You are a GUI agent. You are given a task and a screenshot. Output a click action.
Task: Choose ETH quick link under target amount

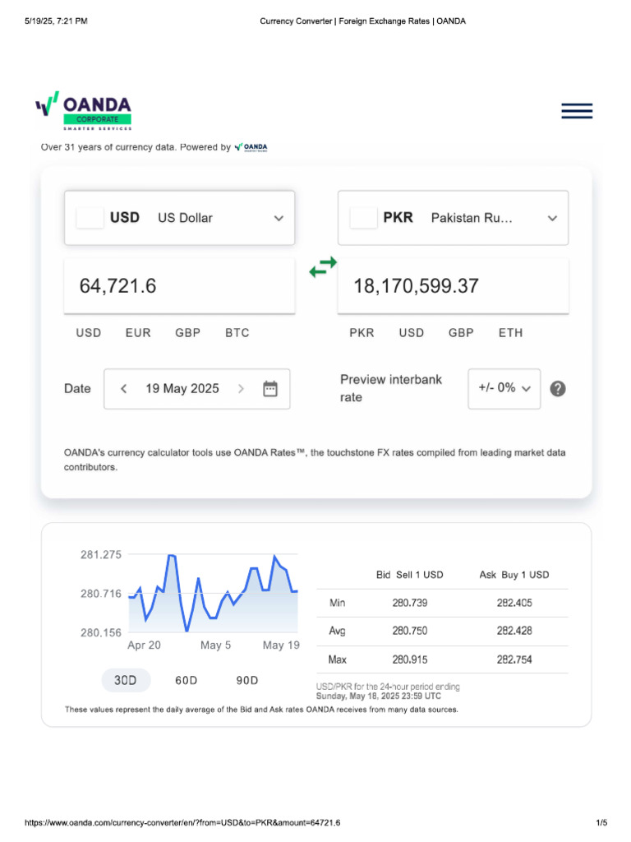tap(510, 333)
